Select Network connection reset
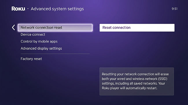 tap(55, 27)
